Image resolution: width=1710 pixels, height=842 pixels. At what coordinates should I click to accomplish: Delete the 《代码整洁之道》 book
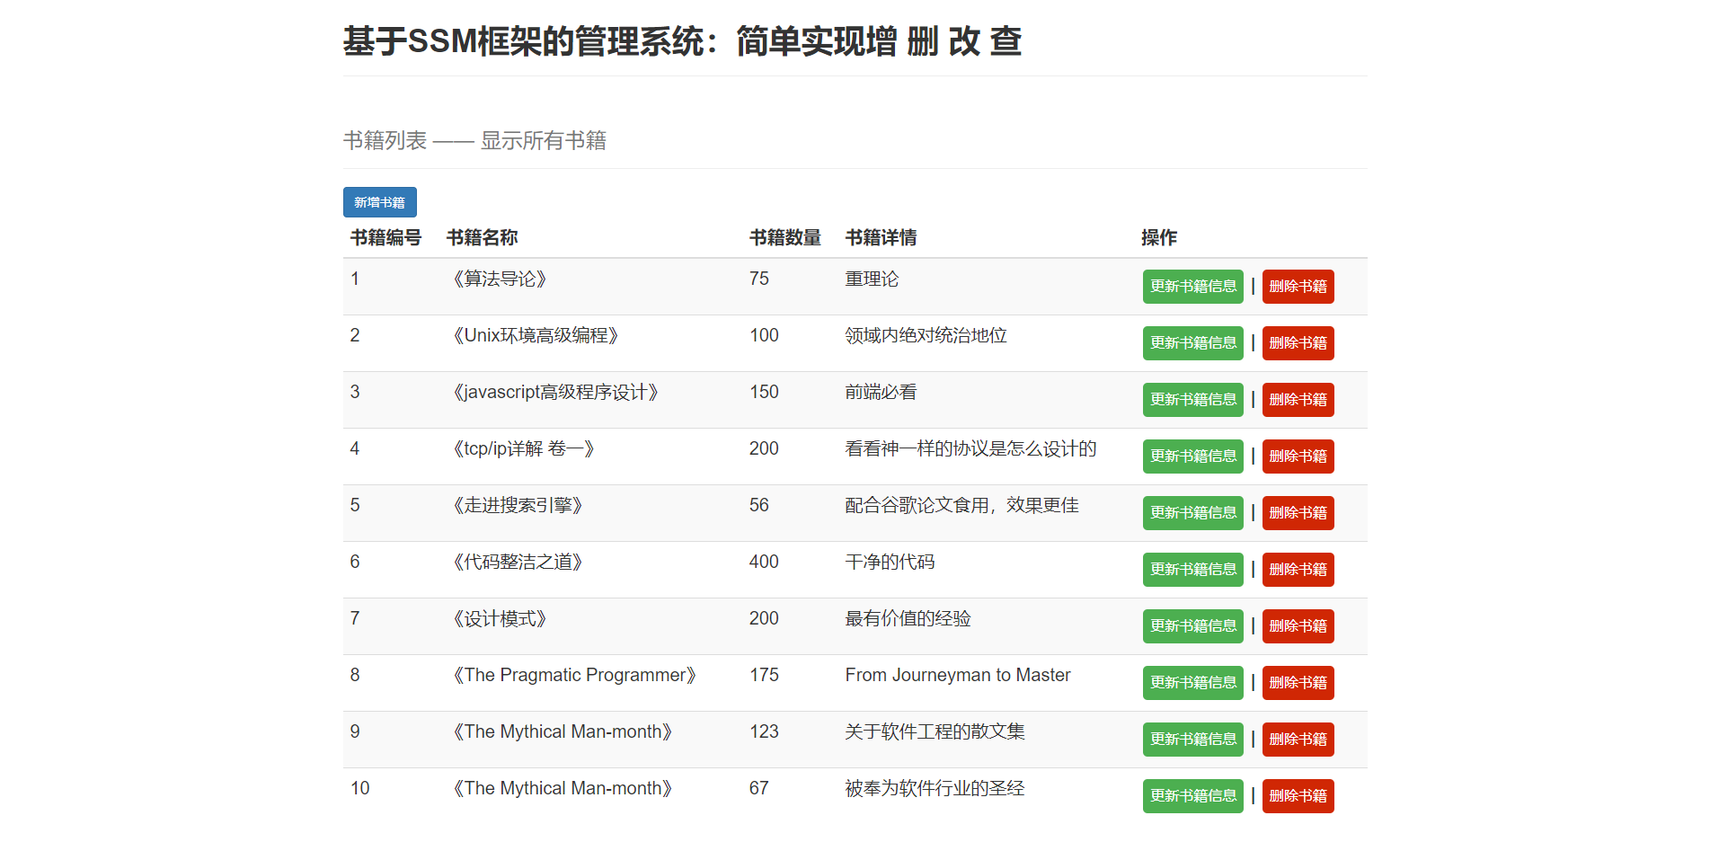1297,570
